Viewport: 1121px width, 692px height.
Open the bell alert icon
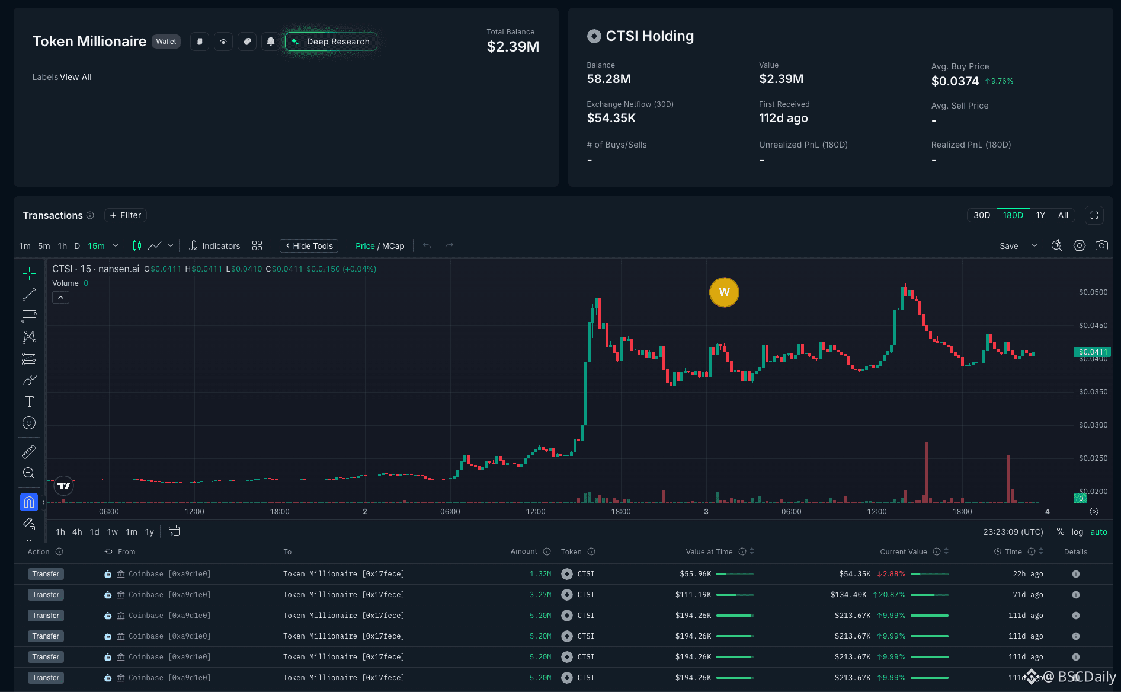click(x=271, y=42)
